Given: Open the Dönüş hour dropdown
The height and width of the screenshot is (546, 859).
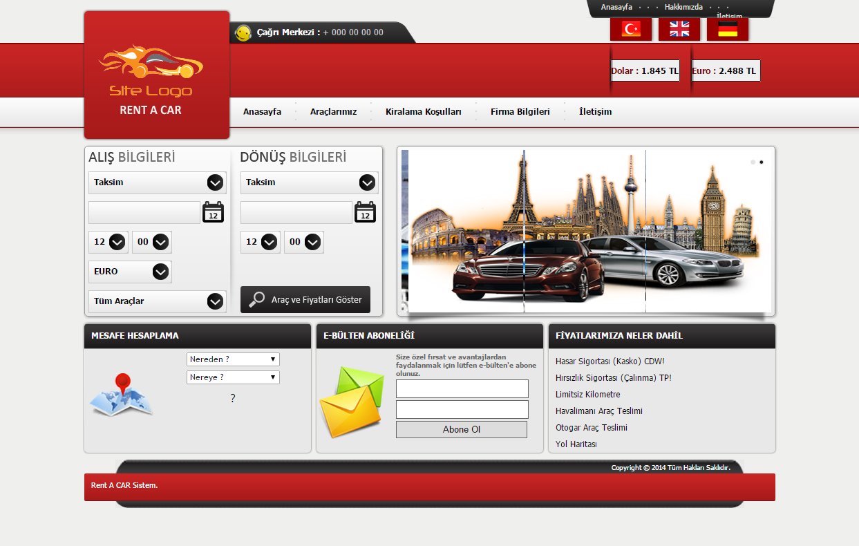Looking at the screenshot, I should (x=261, y=242).
